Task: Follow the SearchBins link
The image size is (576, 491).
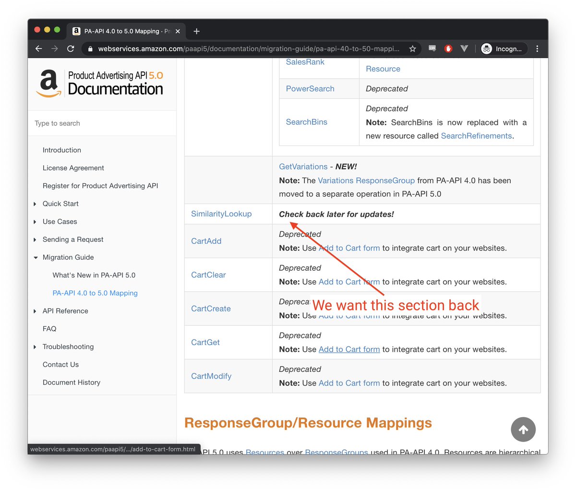Action: click(307, 122)
